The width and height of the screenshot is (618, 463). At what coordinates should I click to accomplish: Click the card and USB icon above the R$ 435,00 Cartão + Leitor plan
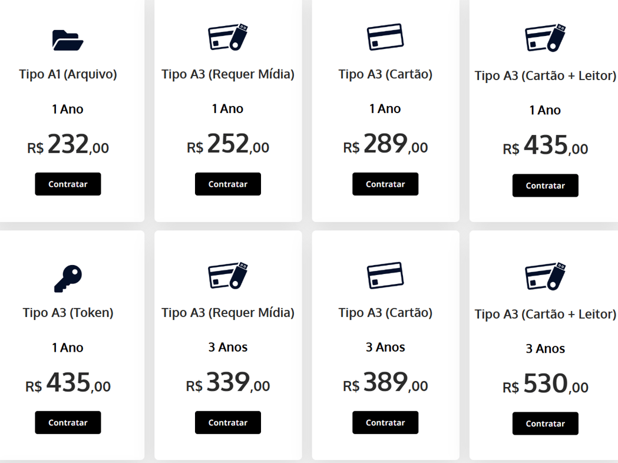[x=546, y=38]
